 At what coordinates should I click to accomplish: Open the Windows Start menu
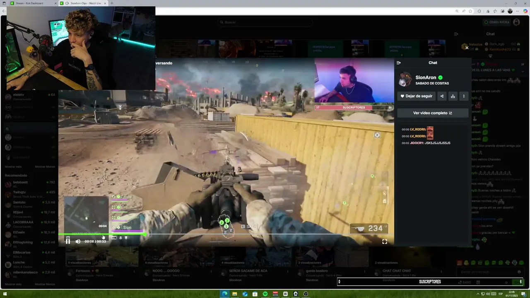pyautogui.click(x=5, y=294)
